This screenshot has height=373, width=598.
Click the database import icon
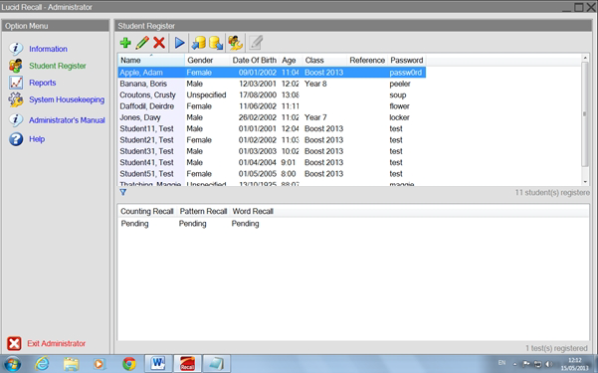[x=198, y=43]
